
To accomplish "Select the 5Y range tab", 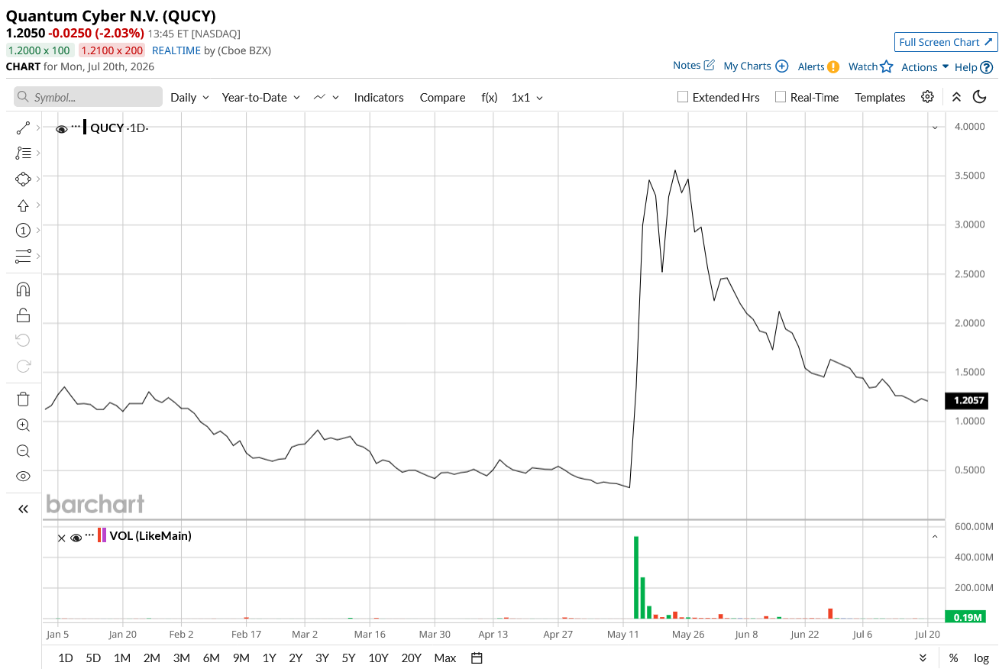I will (348, 658).
